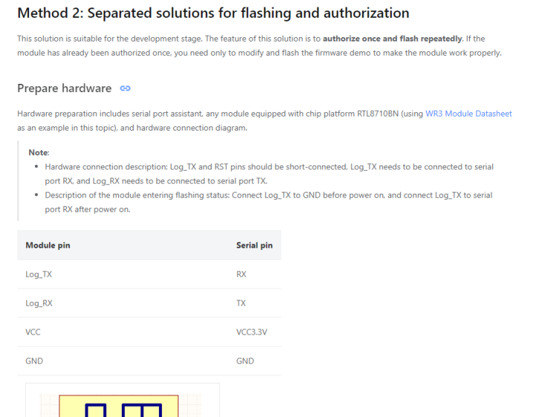Viewport: 536px width, 417px height.
Task: Click the paragraph mentioning chip platform RTL8710BN
Action: pyautogui.click(x=264, y=121)
